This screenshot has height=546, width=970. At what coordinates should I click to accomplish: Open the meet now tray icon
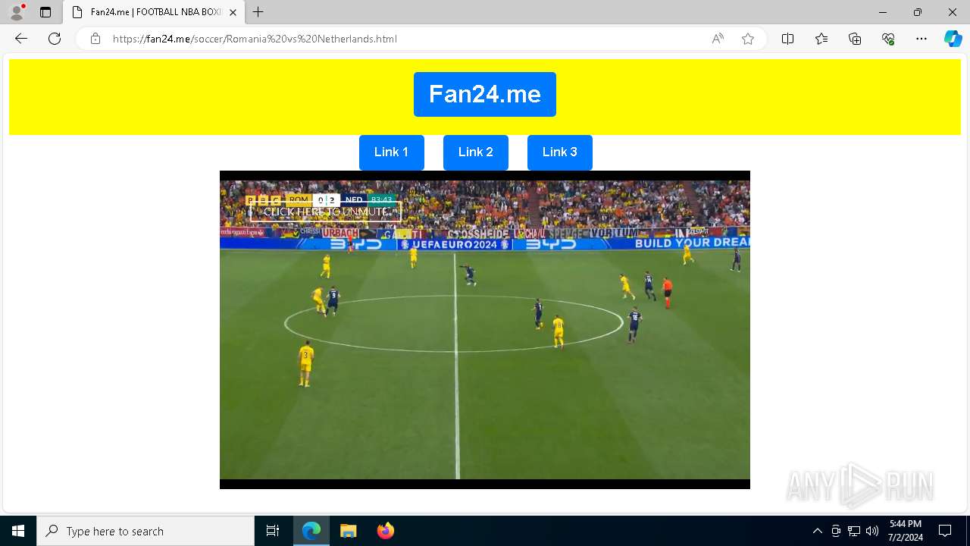click(x=836, y=531)
